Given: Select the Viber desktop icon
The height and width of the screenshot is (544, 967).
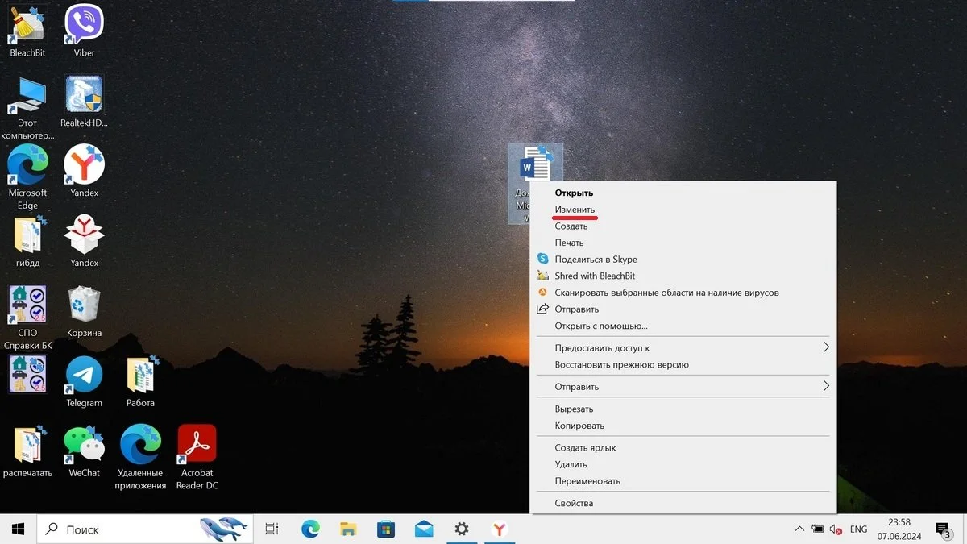Looking at the screenshot, I should (x=84, y=32).
